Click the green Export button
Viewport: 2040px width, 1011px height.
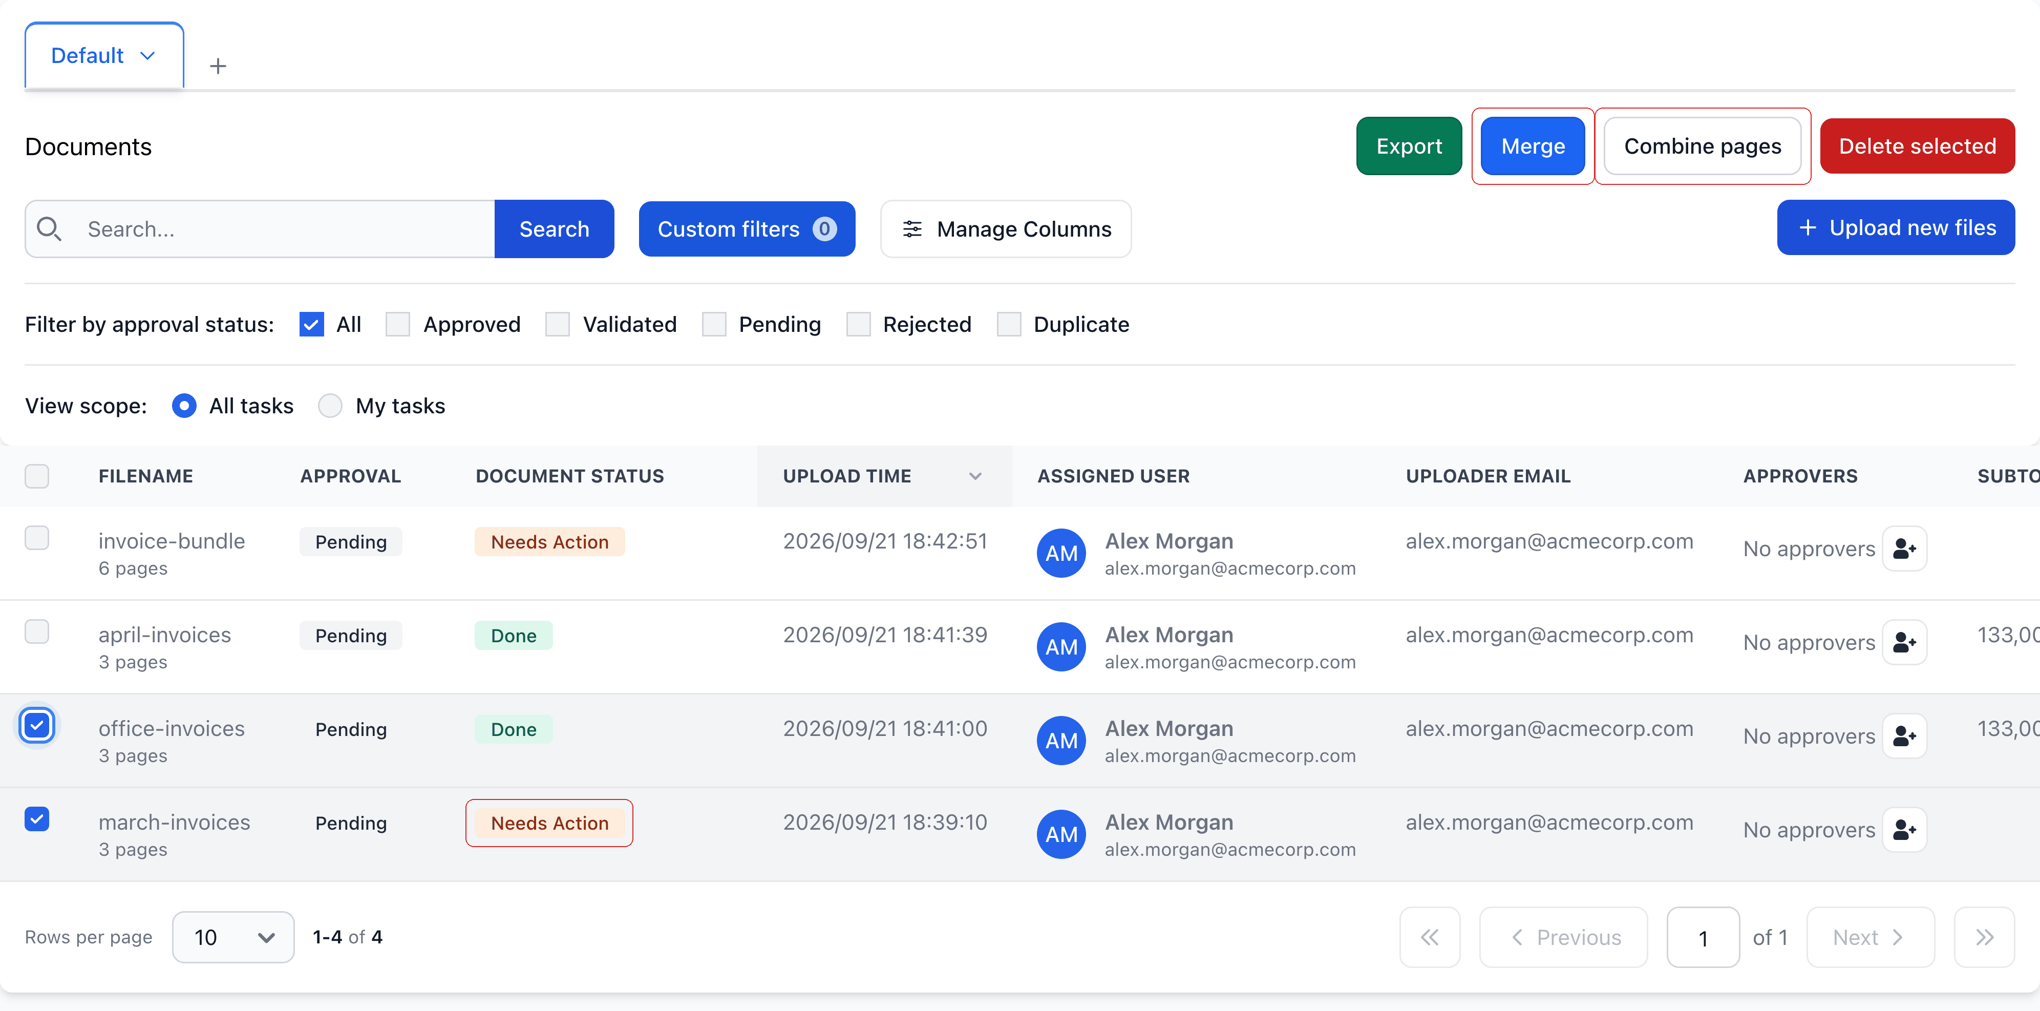[x=1409, y=146]
